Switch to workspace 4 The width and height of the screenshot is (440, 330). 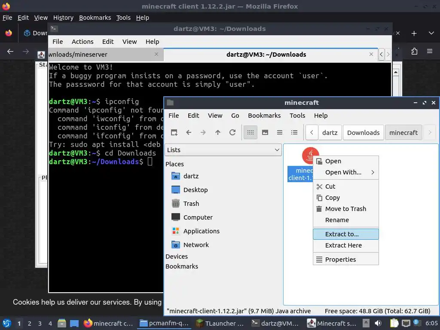tap(50, 324)
